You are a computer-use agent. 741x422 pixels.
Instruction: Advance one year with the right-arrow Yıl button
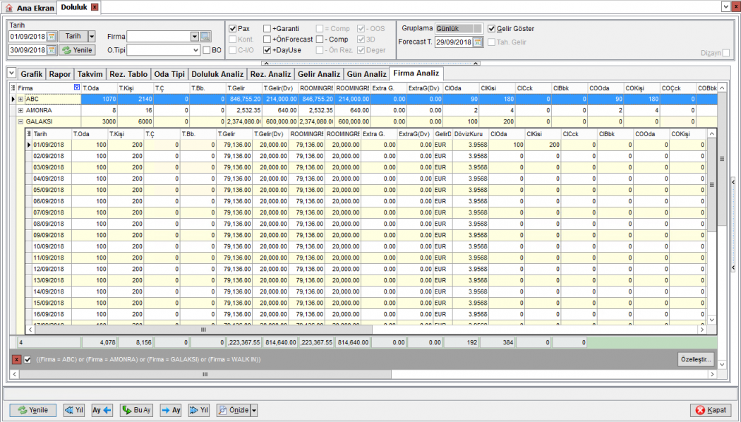coord(199,410)
